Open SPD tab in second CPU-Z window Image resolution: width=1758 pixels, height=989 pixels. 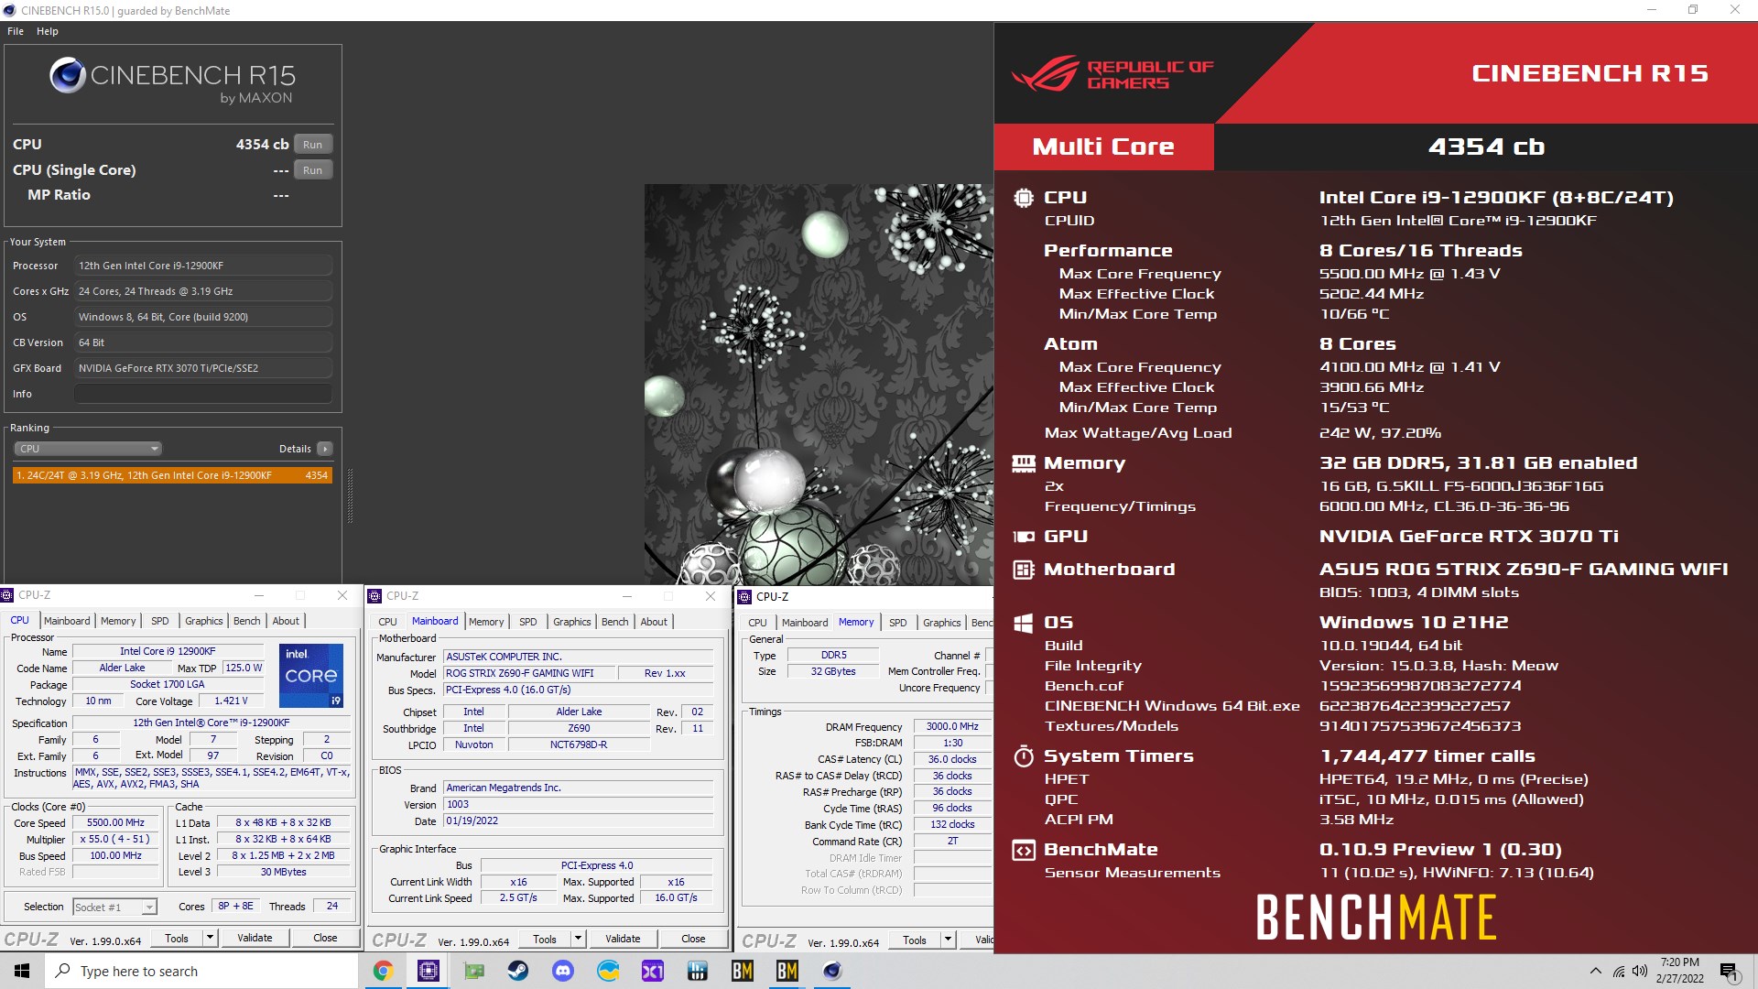528,622
